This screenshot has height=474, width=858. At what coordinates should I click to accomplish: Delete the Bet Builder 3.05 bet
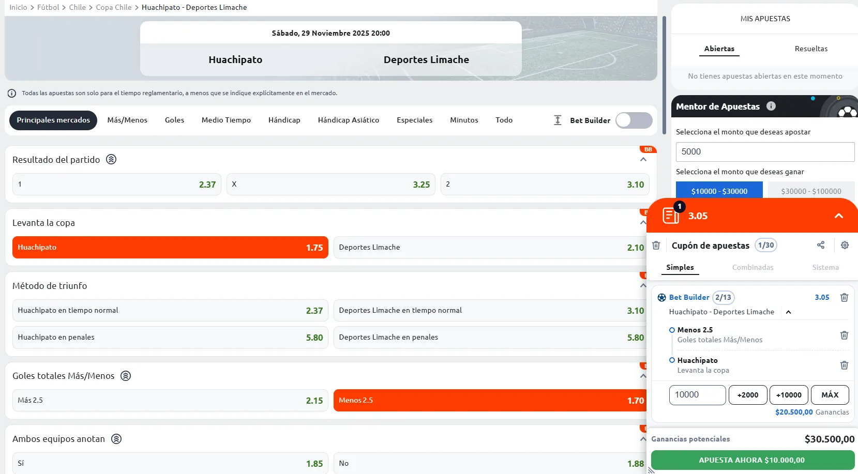point(844,297)
